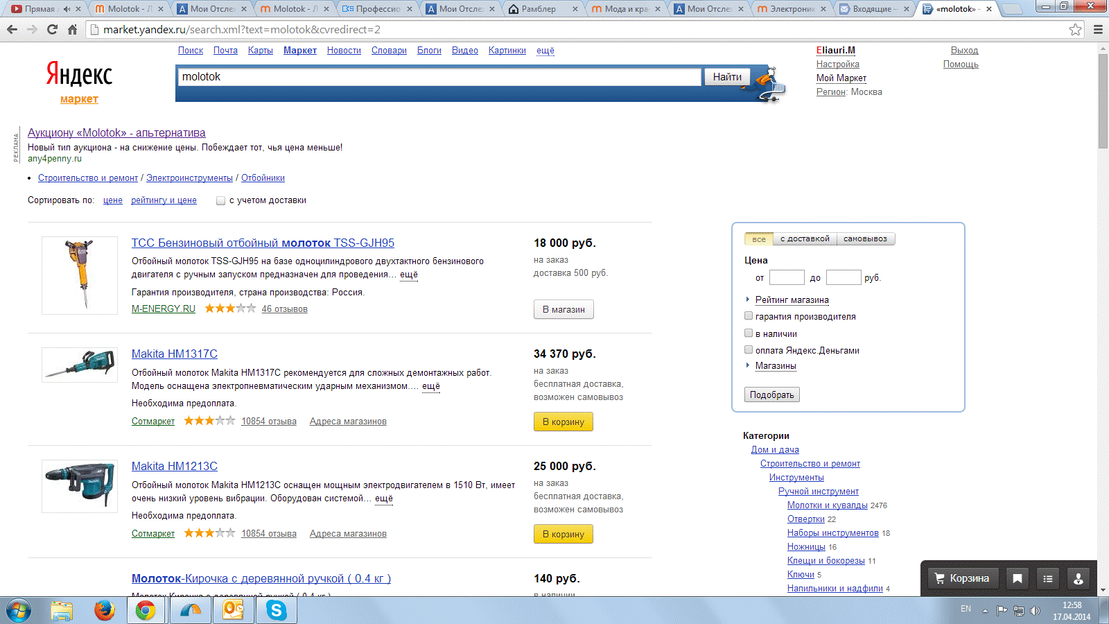The image size is (1109, 624).
Task: Toggle 'оплата Яндекс.Деньгами' checkbox
Action: (749, 350)
